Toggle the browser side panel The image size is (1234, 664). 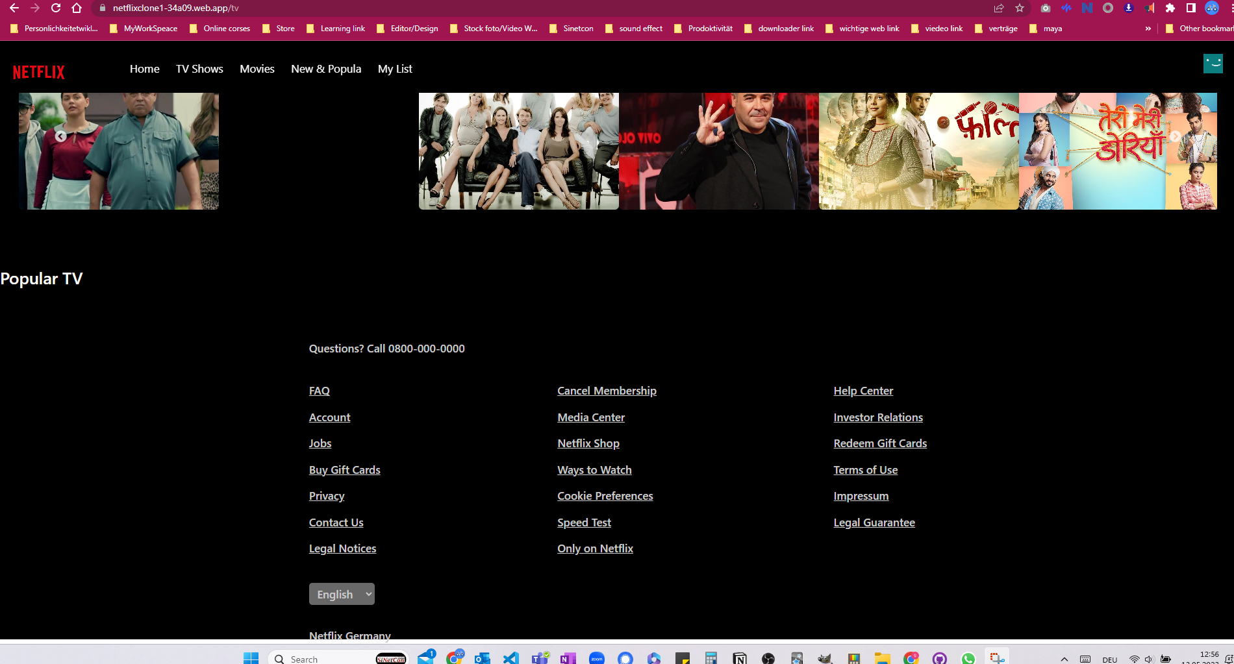(1191, 8)
